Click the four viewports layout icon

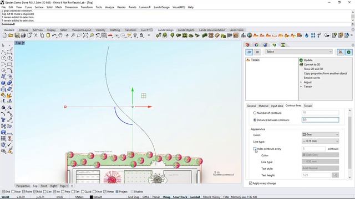coord(104,35)
